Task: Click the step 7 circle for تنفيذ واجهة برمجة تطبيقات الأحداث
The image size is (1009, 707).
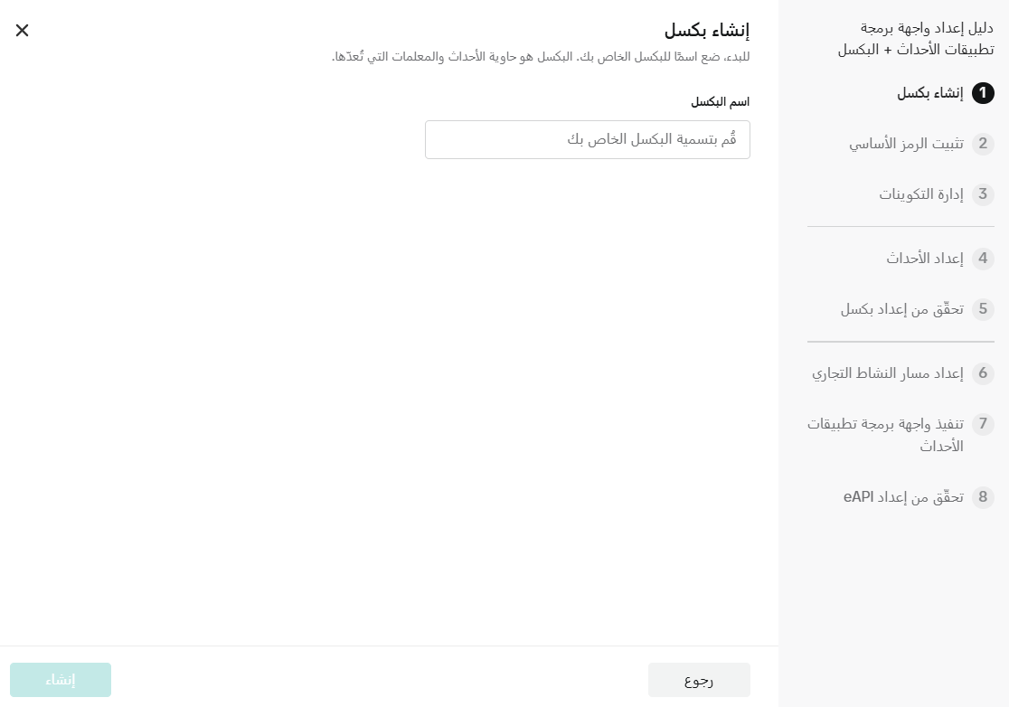Action: point(983,424)
